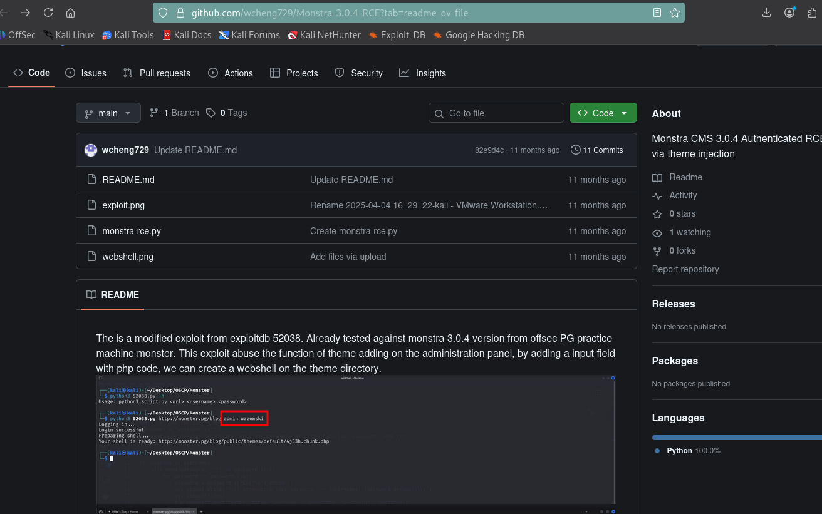This screenshot has height=514, width=822.
Task: Bookmark this page with the star icon
Action: click(675, 13)
